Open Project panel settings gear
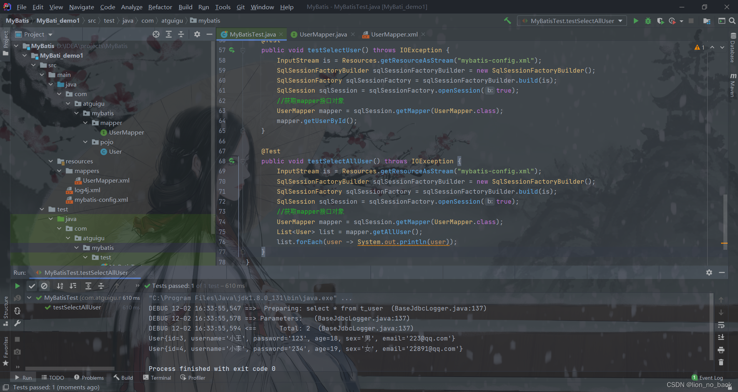The image size is (738, 392). (x=197, y=34)
